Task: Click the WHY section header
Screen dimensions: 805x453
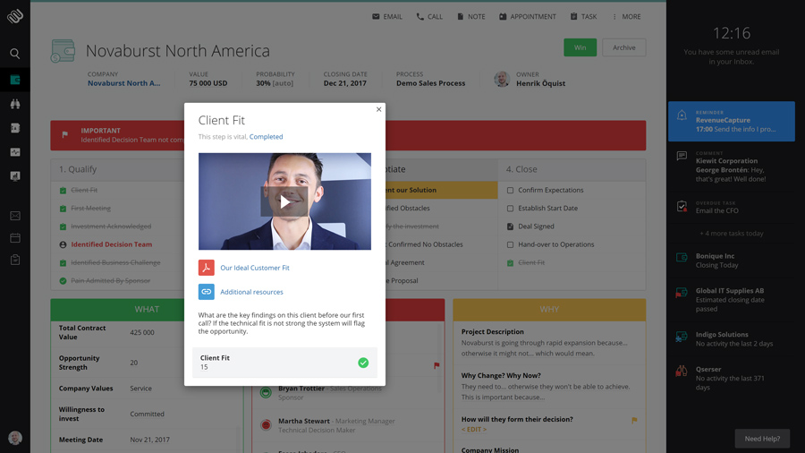Action: 549,309
